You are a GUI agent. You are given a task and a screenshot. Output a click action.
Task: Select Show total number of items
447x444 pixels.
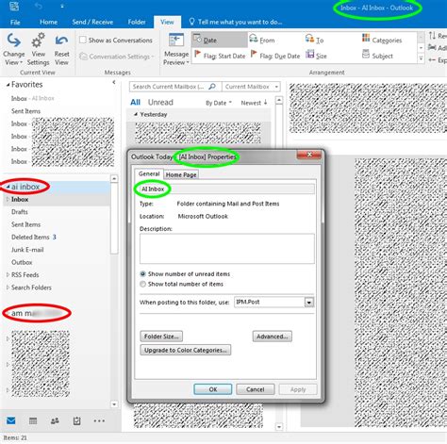tap(142, 284)
